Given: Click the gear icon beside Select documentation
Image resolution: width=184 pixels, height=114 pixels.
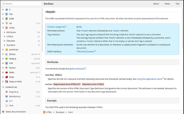Looking at the screenshot, I should click(x=3, y=112).
